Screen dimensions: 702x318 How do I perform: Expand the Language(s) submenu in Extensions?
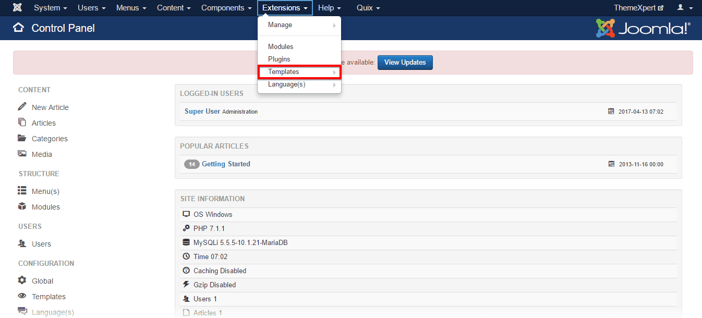pos(334,84)
